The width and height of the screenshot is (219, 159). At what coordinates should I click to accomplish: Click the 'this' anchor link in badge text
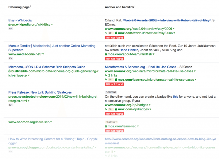tap(175, 97)
